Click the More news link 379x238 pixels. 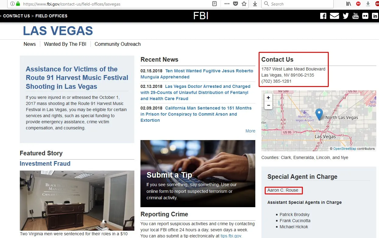250,131
